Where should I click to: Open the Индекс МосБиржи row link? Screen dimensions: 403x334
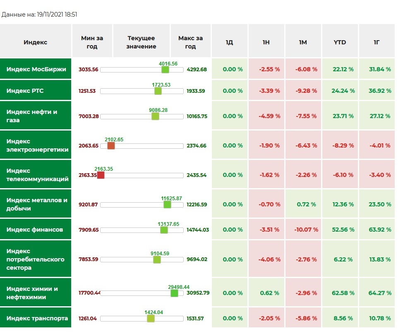point(36,69)
